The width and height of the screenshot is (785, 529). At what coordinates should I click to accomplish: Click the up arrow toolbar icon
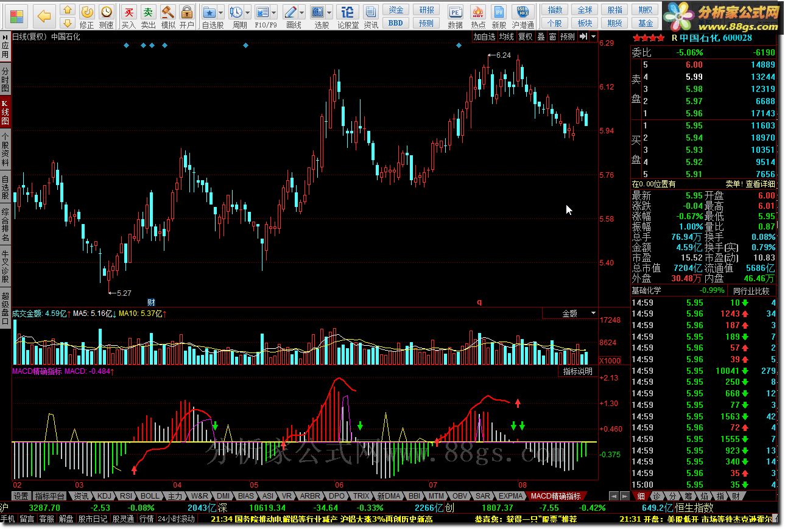click(68, 10)
